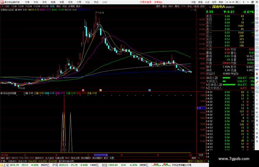Open the 行情 menu
This screenshot has width=259, height=167.
pyautogui.click(x=27, y=2)
